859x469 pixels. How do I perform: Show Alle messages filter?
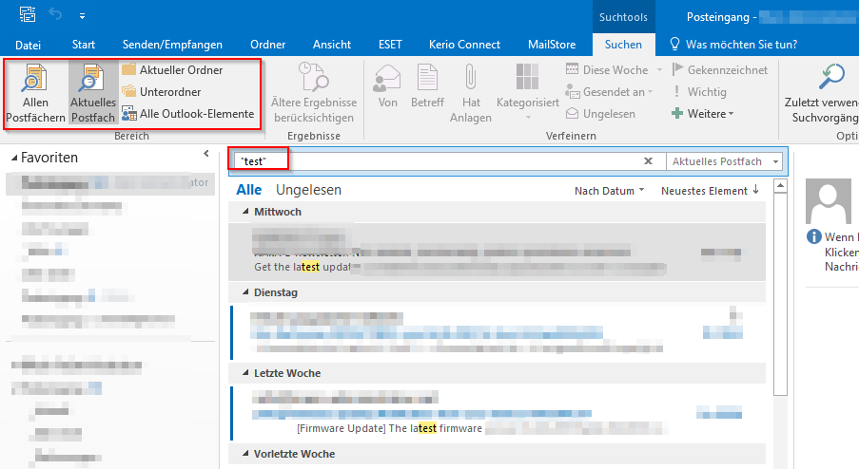tap(248, 190)
